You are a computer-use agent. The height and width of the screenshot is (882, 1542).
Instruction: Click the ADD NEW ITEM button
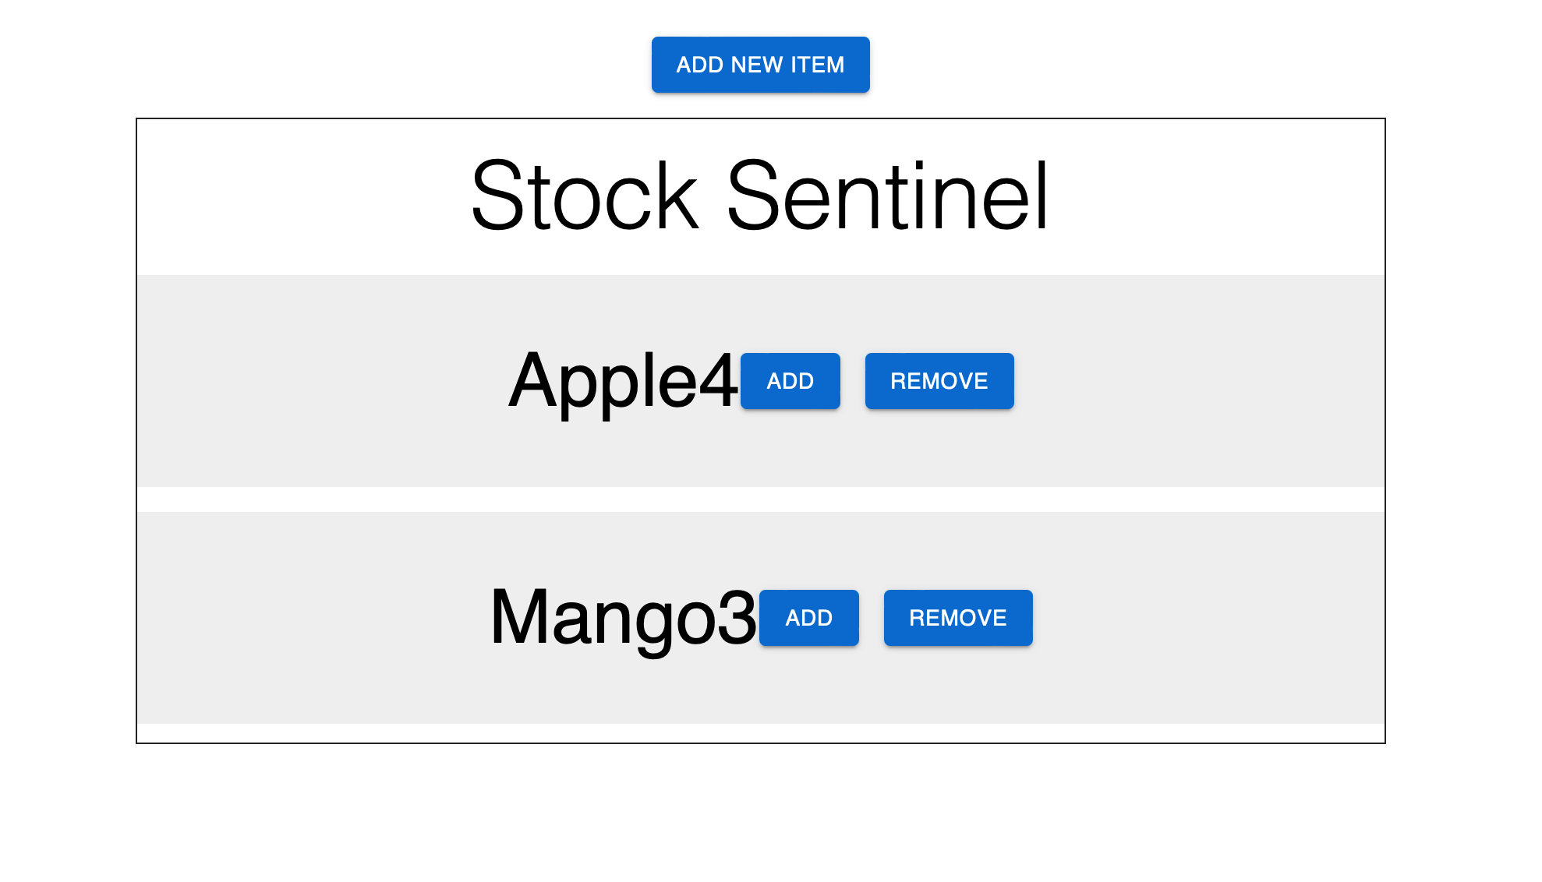click(760, 65)
